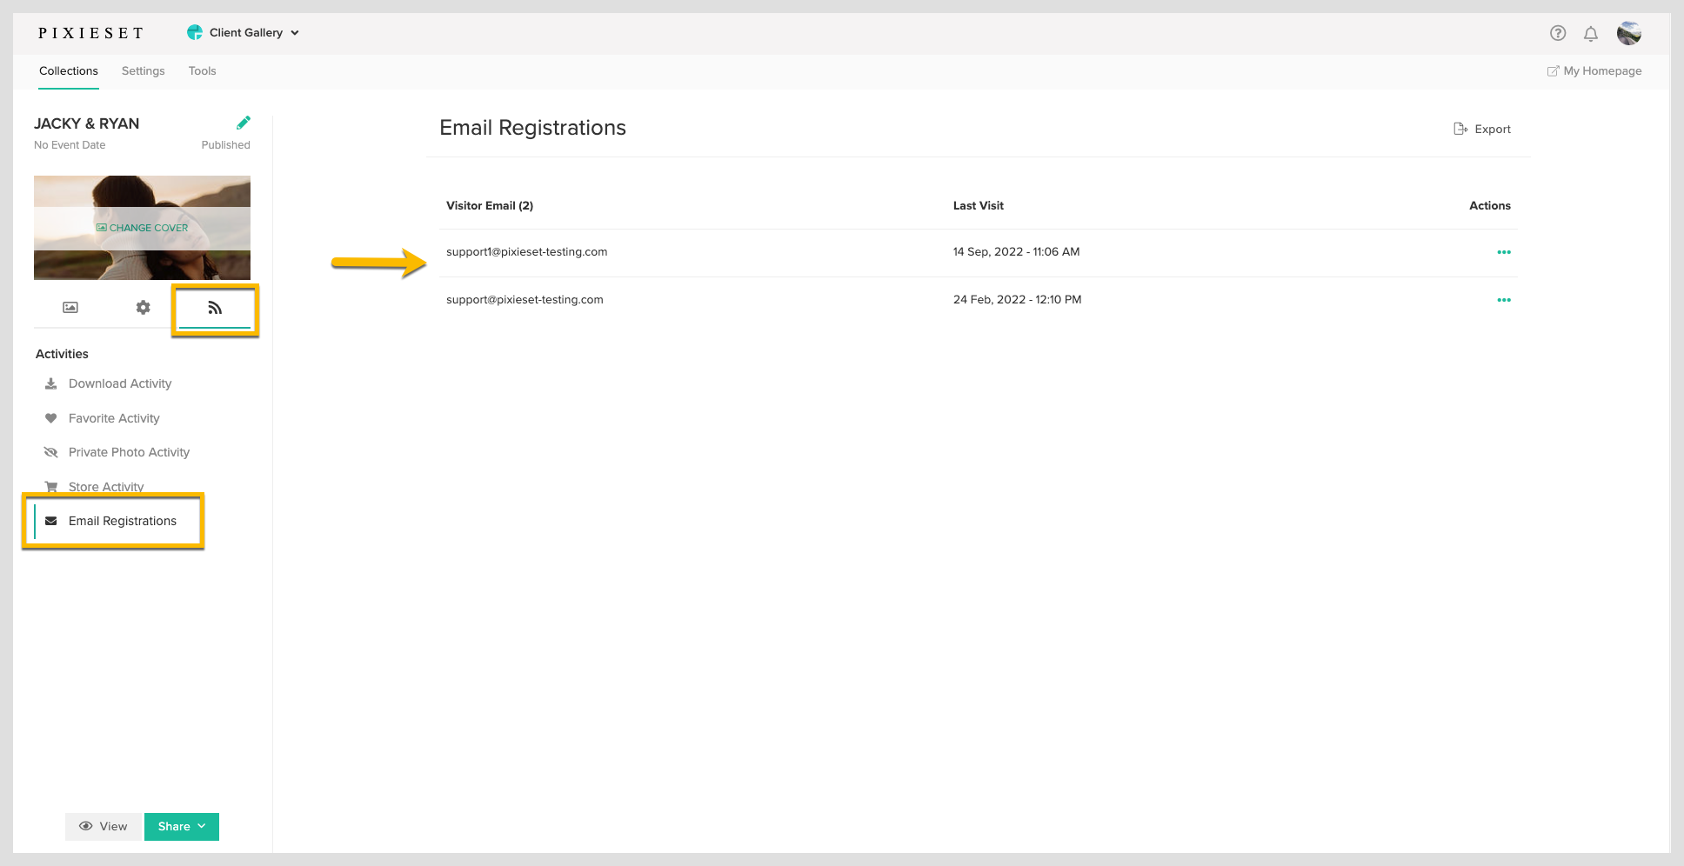Viewport: 1684px width, 866px height.
Task: Open collection settings gear icon
Action: (144, 308)
